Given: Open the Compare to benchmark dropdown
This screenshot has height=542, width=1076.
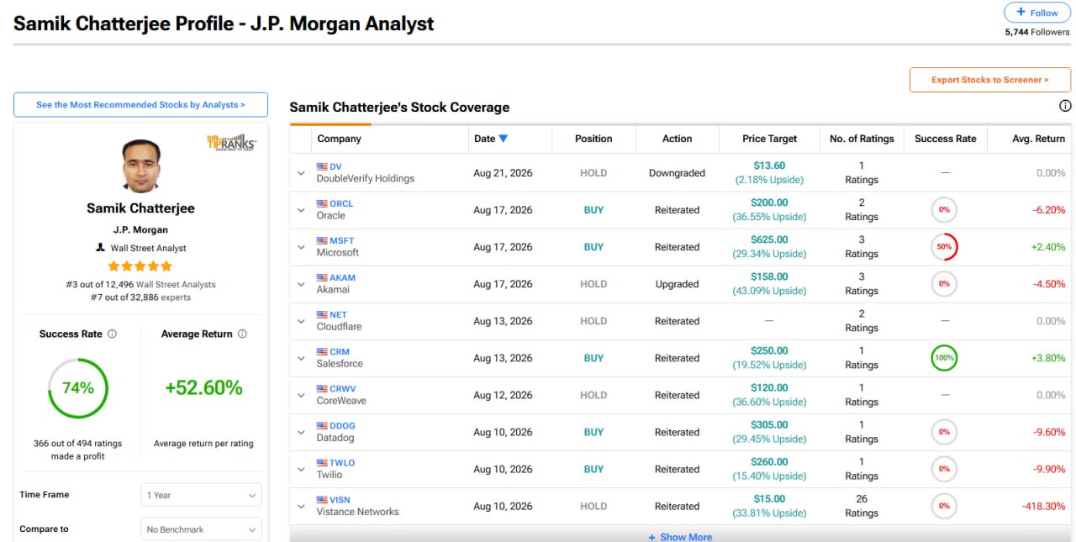Looking at the screenshot, I should (x=201, y=529).
